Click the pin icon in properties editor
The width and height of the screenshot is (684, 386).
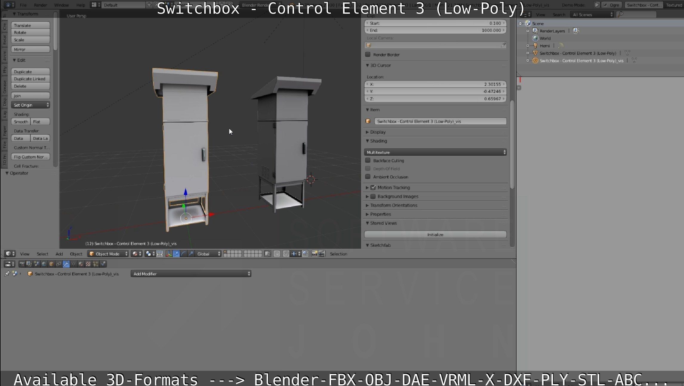7,274
